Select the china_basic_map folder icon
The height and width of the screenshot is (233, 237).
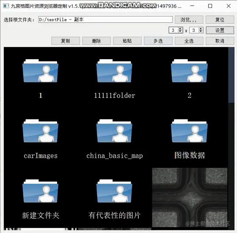[x=114, y=131]
